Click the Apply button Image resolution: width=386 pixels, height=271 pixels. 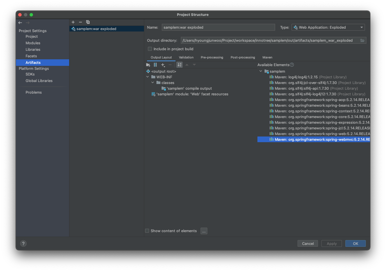332,243
